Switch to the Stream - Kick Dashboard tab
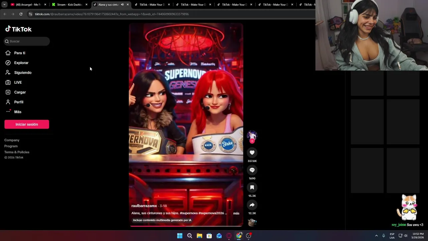The height and width of the screenshot is (241, 428). click(x=70, y=5)
